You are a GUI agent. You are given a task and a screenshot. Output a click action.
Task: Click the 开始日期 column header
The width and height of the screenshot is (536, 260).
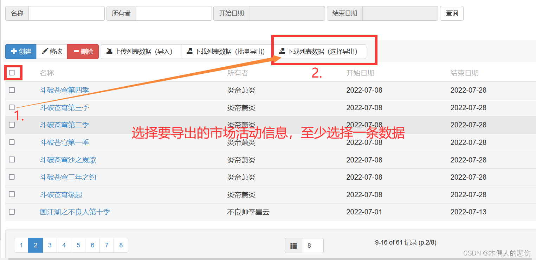[x=360, y=73]
